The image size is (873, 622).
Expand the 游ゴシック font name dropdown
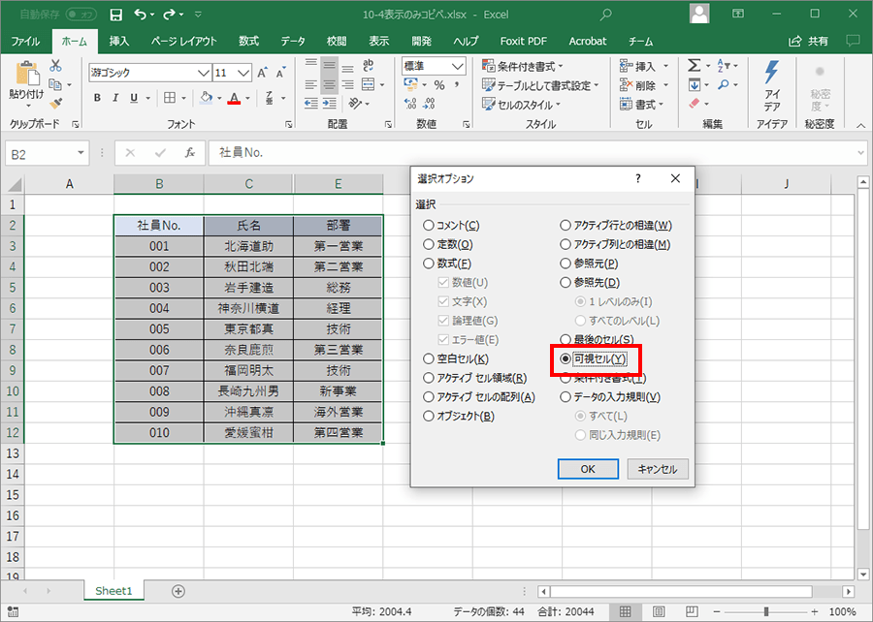[x=204, y=73]
